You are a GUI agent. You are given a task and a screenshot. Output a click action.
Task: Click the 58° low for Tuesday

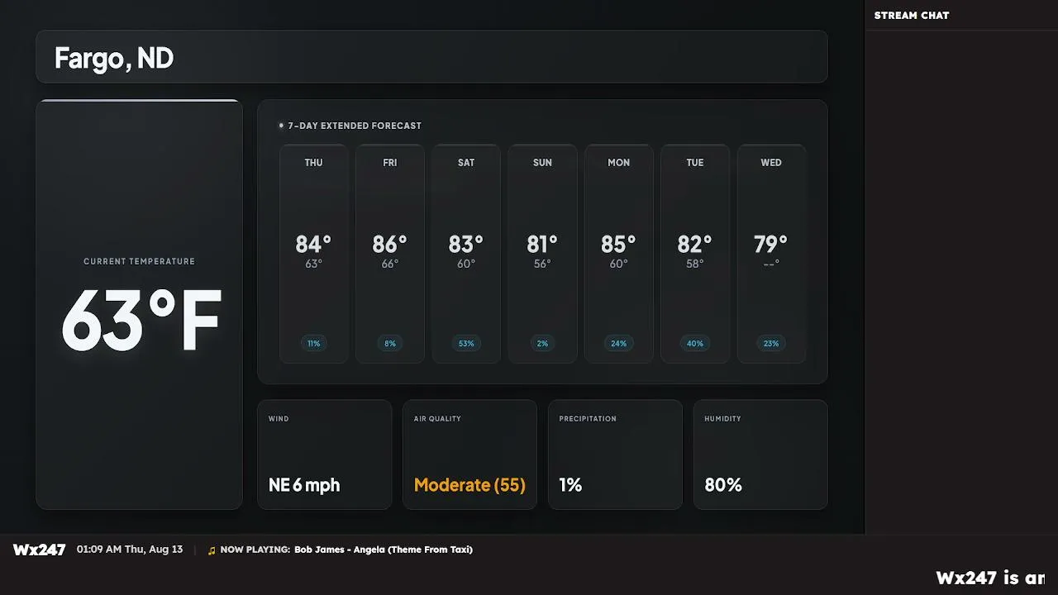pos(695,264)
